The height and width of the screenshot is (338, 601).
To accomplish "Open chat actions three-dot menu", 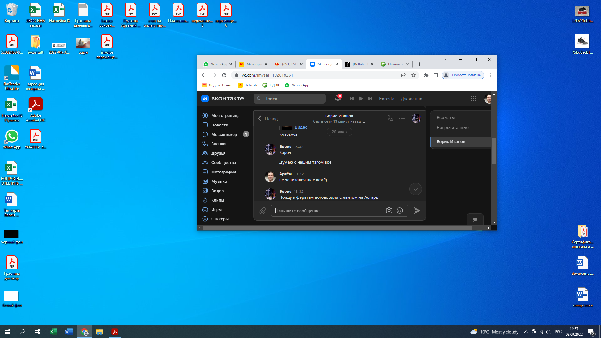I will [x=402, y=118].
